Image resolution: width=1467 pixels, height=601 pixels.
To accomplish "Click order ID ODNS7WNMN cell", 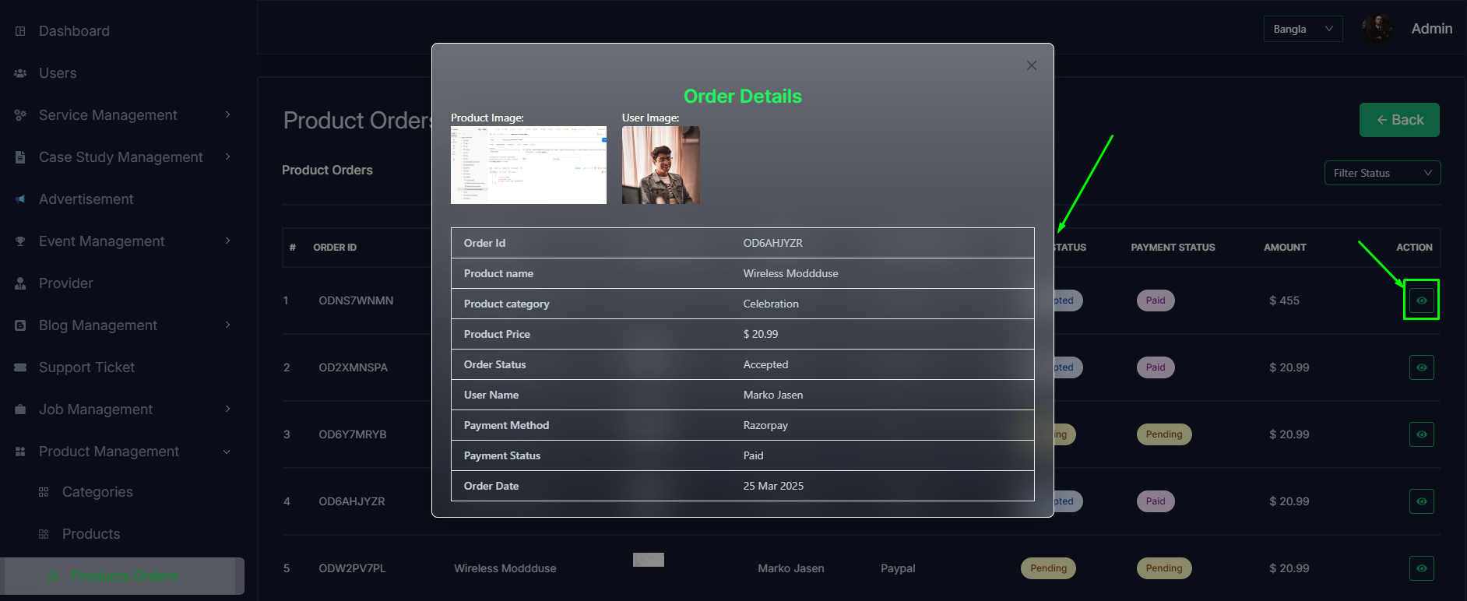I will click(356, 300).
